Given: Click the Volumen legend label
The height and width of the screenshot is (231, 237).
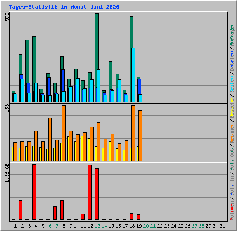Looking at the screenshot, I should coord(231,211).
